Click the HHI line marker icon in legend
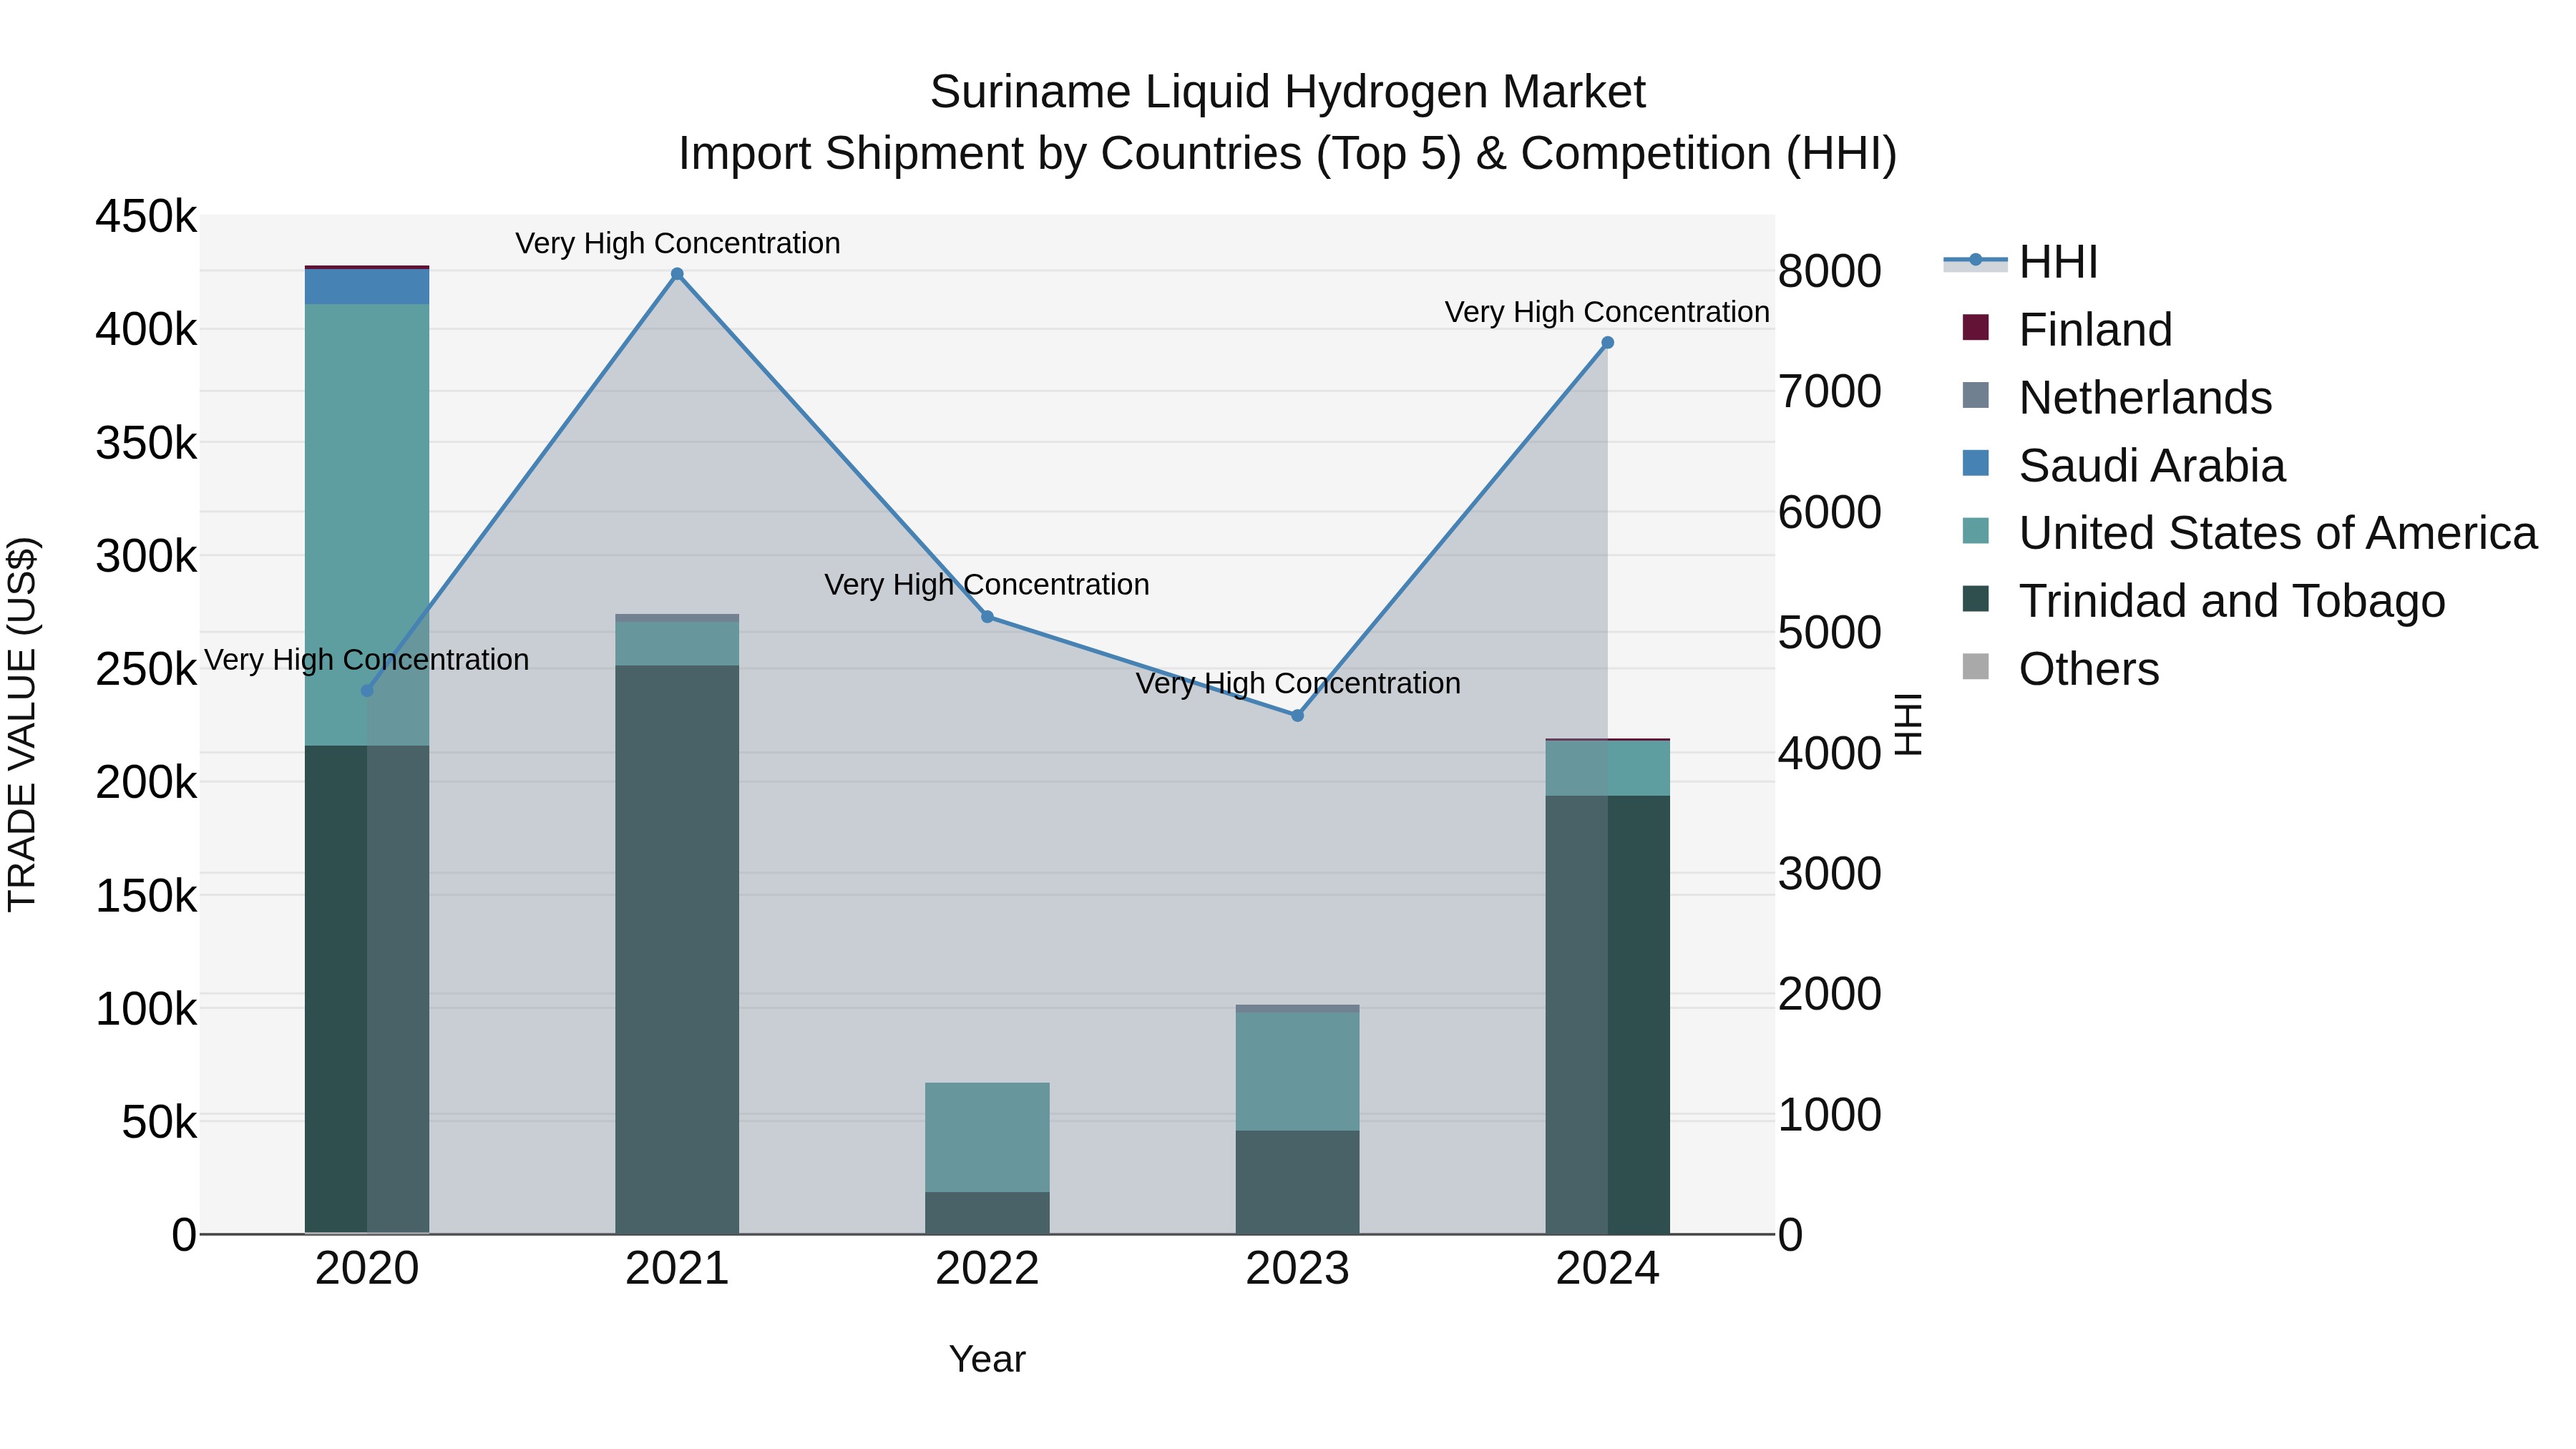The height and width of the screenshot is (1449, 2576). 1975,261
